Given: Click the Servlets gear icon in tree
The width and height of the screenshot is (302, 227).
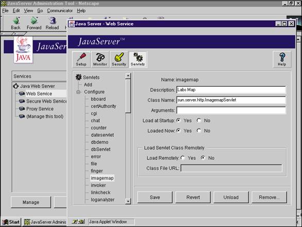Looking at the screenshot, I should 78,77.
